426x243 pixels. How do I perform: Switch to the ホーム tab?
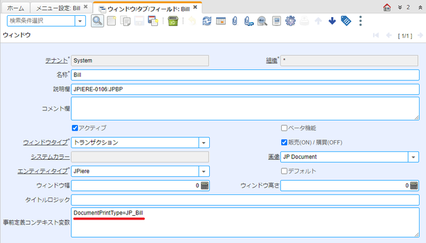[x=15, y=8]
